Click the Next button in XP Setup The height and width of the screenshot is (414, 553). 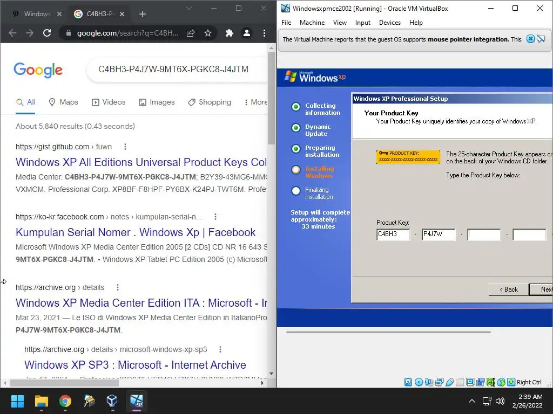click(541, 289)
